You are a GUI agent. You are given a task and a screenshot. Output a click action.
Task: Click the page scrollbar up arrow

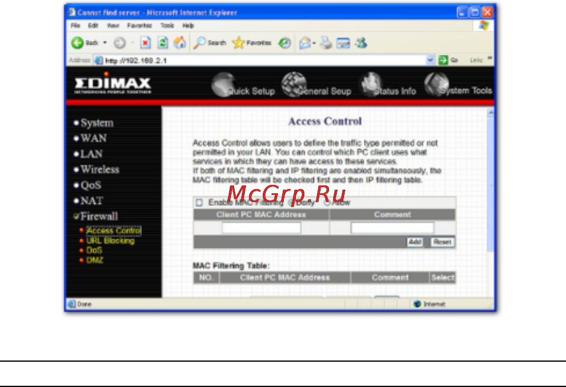click(x=490, y=113)
